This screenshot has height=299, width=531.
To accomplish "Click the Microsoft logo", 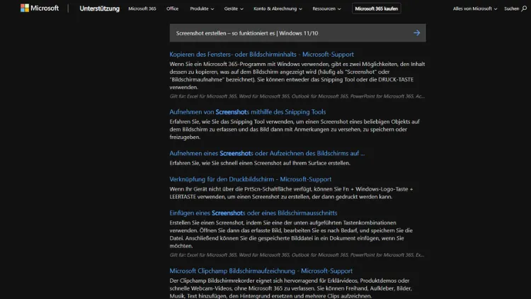I will pos(39,8).
